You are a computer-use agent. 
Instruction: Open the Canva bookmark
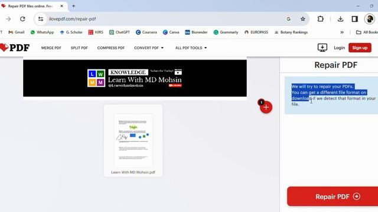pos(171,32)
